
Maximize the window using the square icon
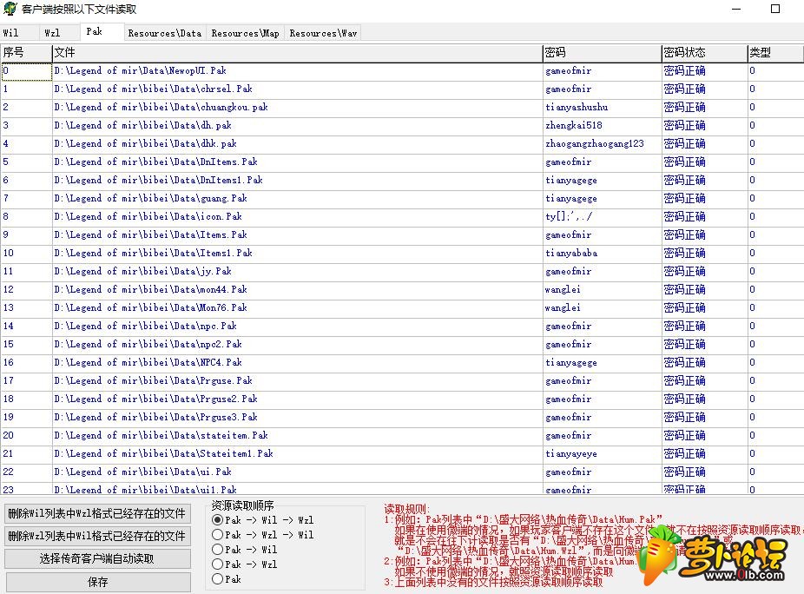(x=775, y=9)
